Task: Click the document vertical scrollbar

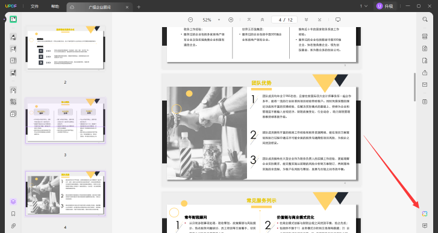Action: pos(415,87)
